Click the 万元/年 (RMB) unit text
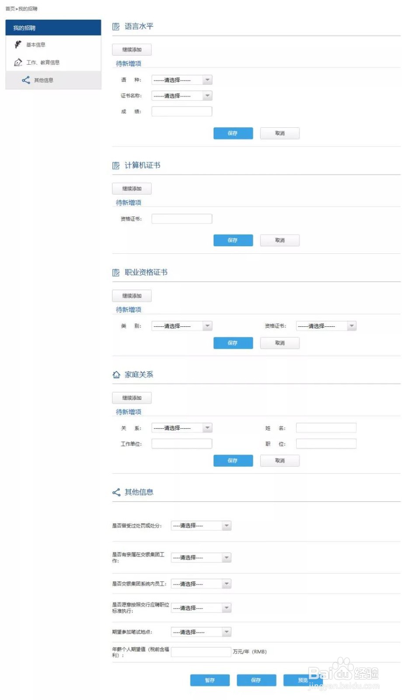 [250, 652]
